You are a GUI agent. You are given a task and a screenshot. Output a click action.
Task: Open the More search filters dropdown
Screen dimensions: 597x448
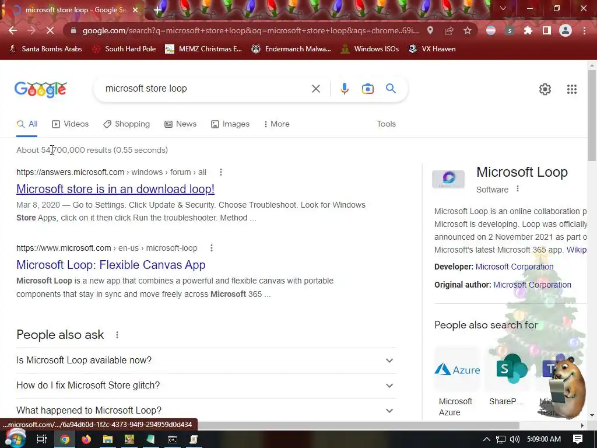click(277, 124)
